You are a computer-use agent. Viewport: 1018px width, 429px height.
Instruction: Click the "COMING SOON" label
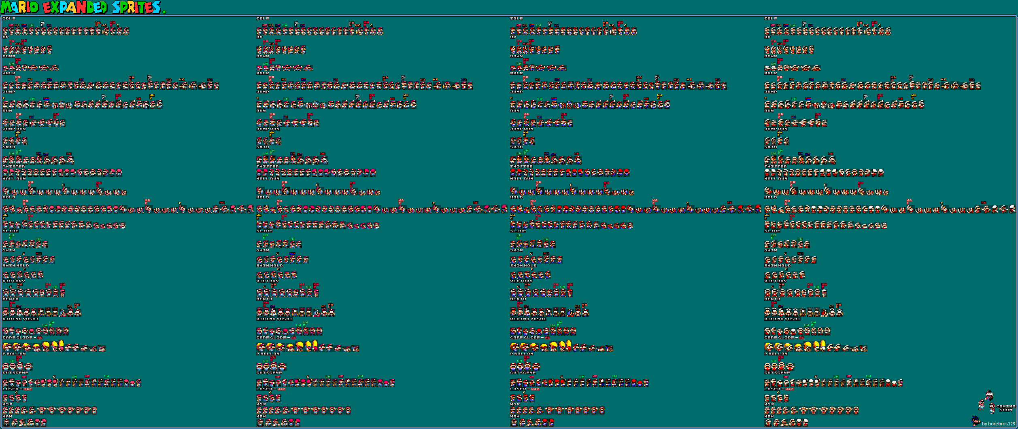[1006, 408]
